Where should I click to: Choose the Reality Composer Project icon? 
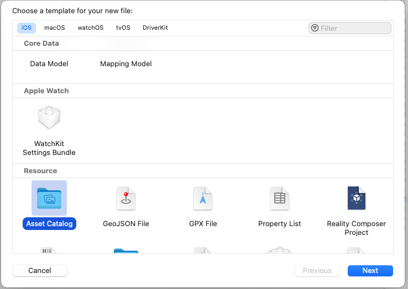(357, 198)
